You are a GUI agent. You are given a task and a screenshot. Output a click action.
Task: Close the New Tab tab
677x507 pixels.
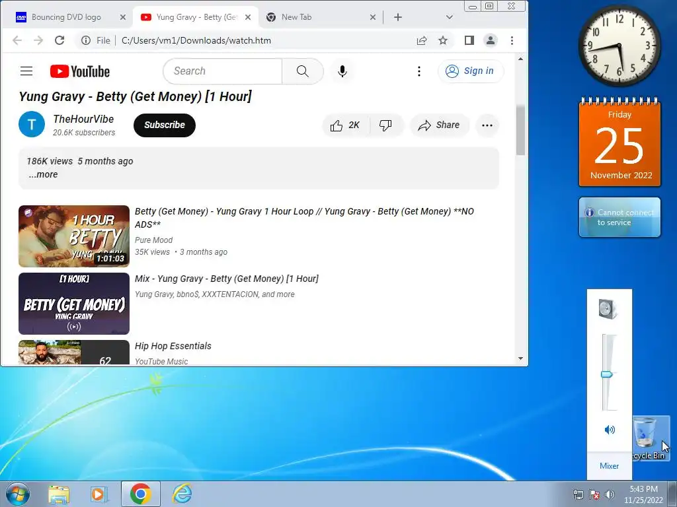[x=373, y=17]
